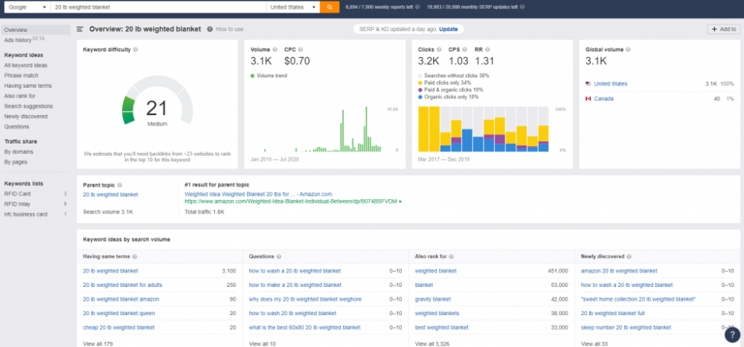Click the Add to button

click(x=722, y=29)
